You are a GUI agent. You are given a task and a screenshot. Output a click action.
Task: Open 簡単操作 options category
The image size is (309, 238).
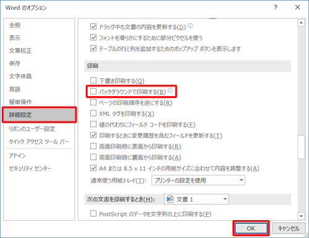(20, 102)
